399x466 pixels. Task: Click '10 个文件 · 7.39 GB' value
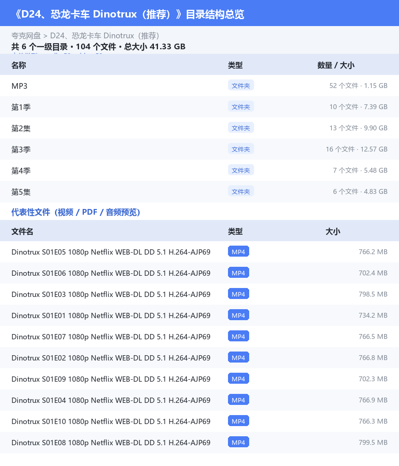coord(358,107)
